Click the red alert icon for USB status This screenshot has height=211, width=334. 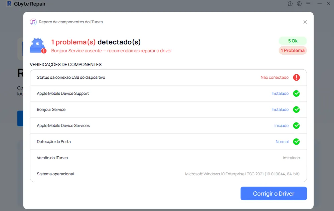click(x=296, y=77)
